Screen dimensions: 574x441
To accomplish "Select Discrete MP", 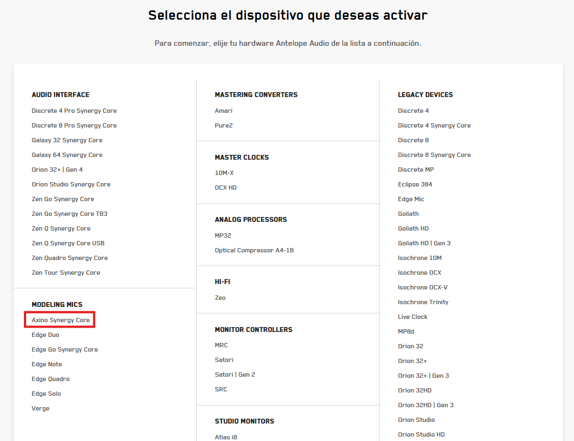I will pyautogui.click(x=416, y=170).
